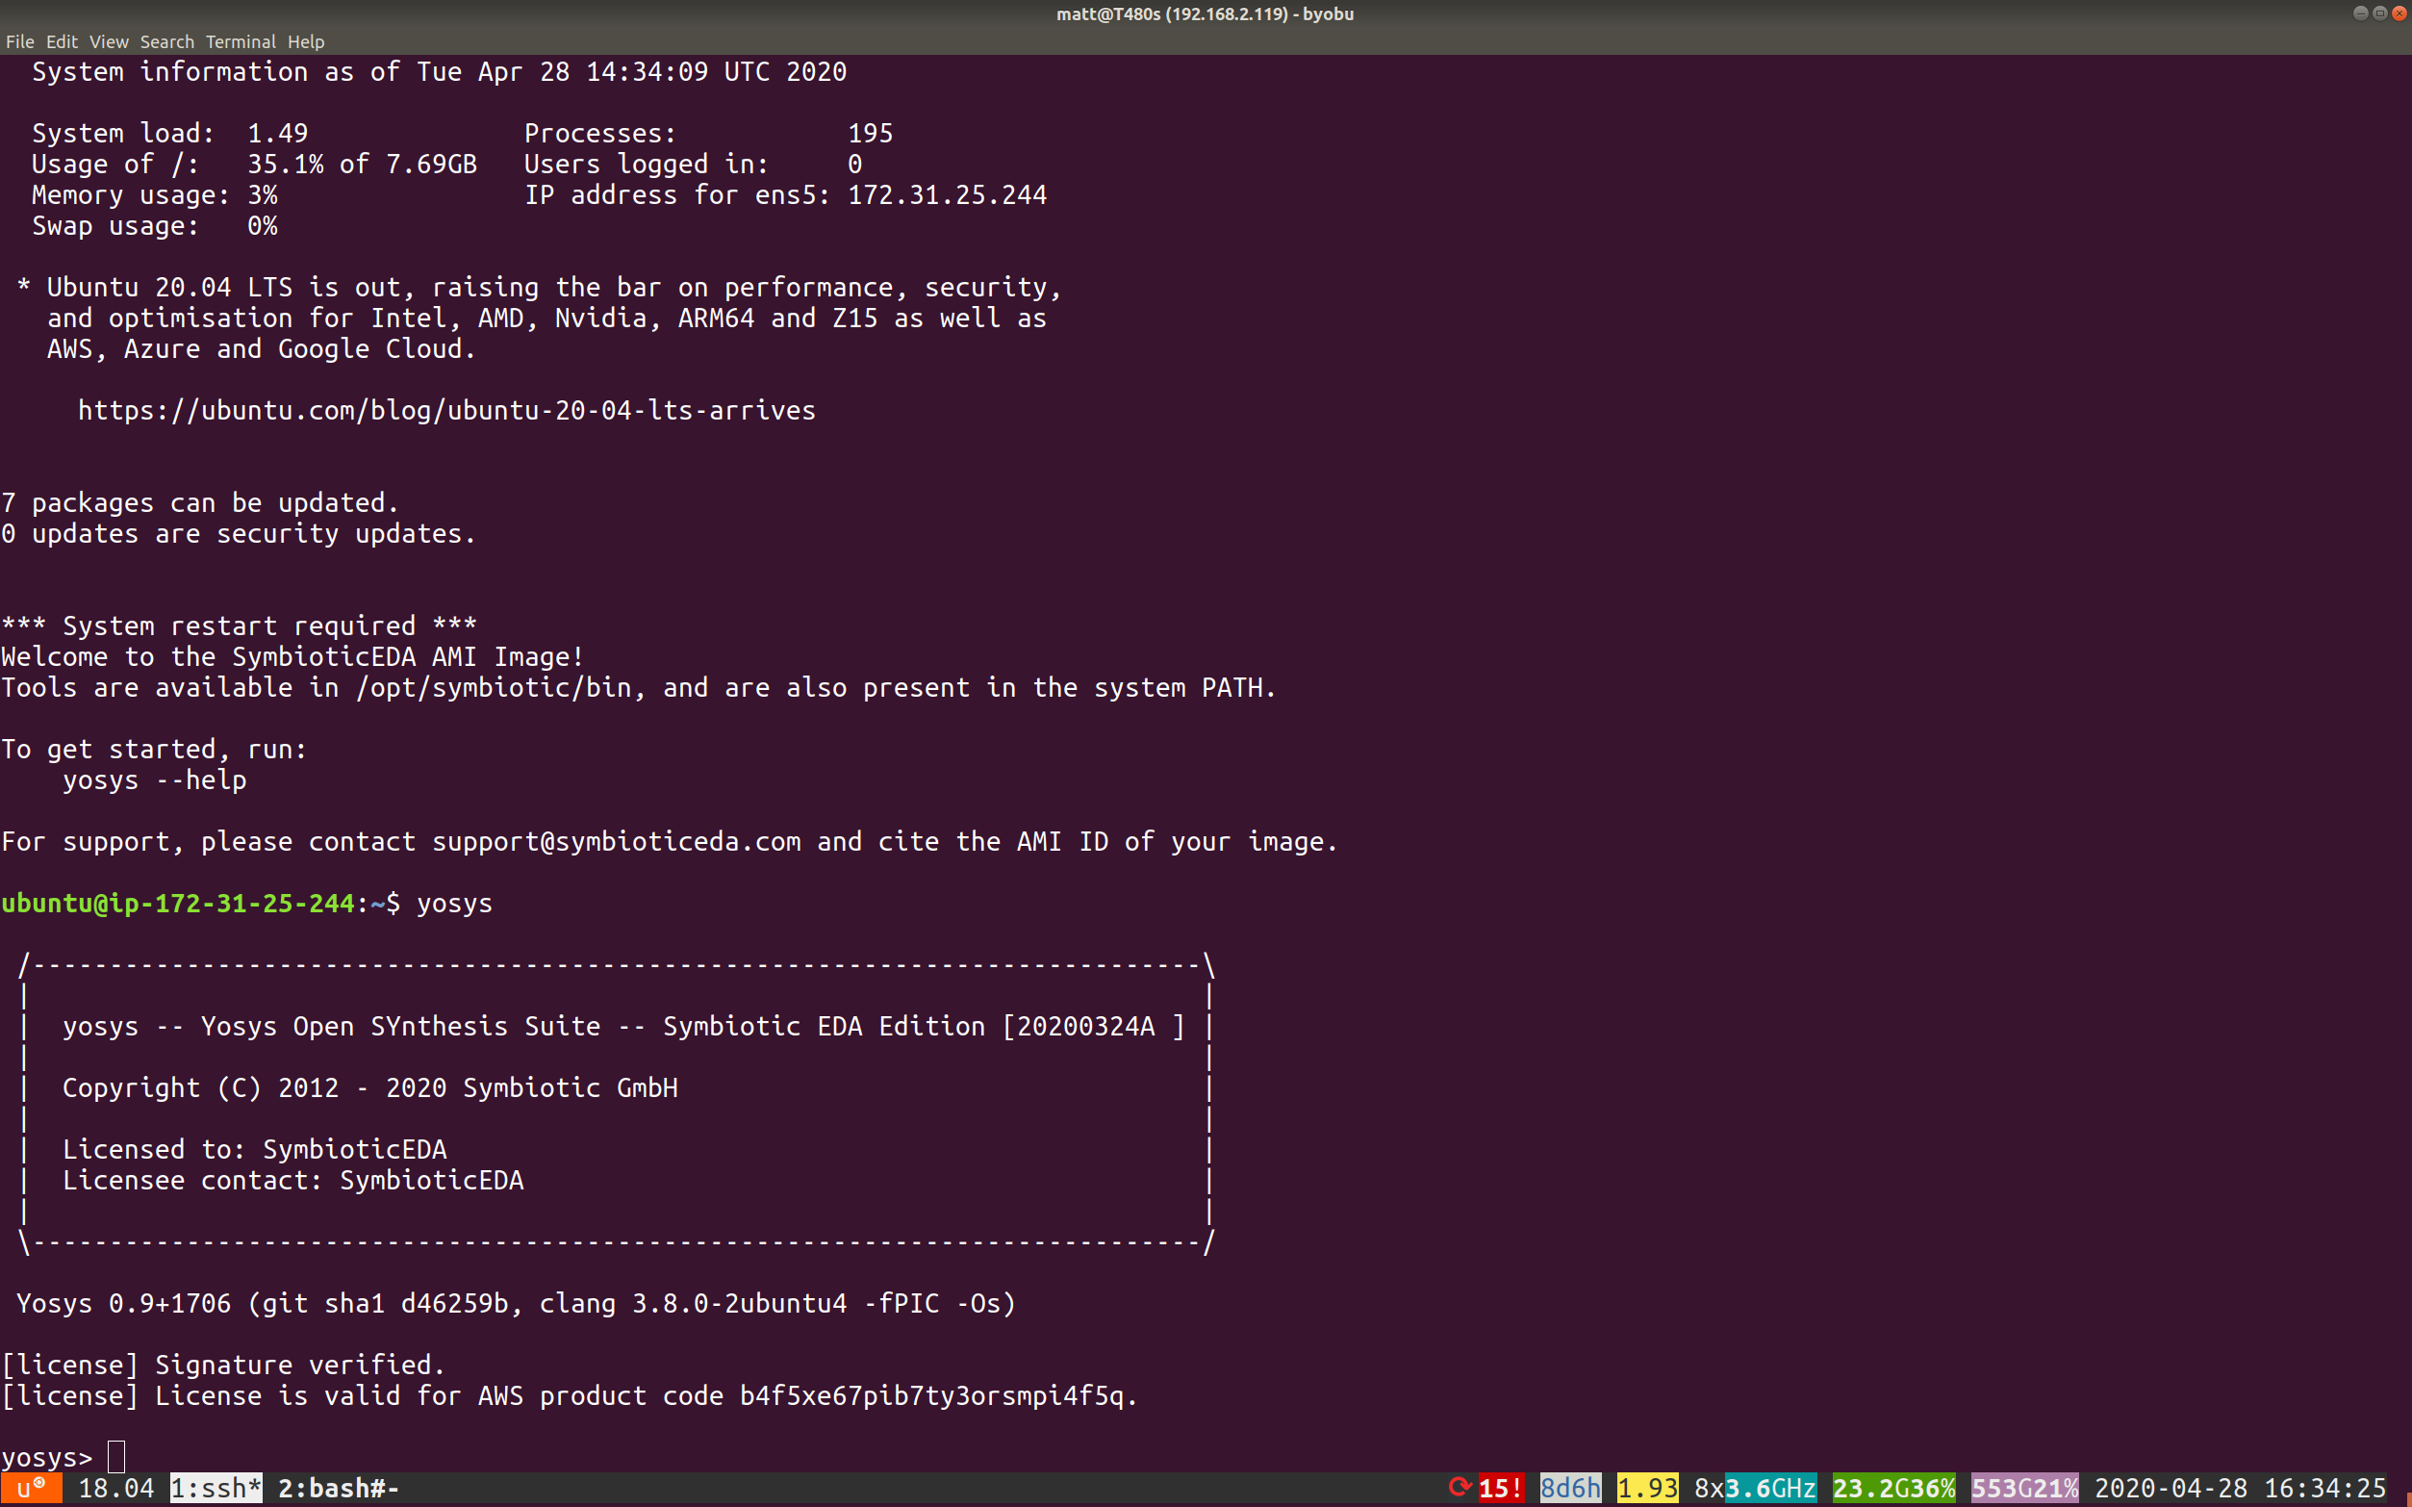2412x1507 pixels.
Task: Click the 2020-04-28 date in status bar
Action: pyautogui.click(x=2171, y=1488)
